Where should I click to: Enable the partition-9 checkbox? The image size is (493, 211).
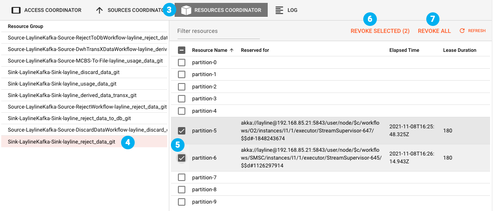(182, 202)
